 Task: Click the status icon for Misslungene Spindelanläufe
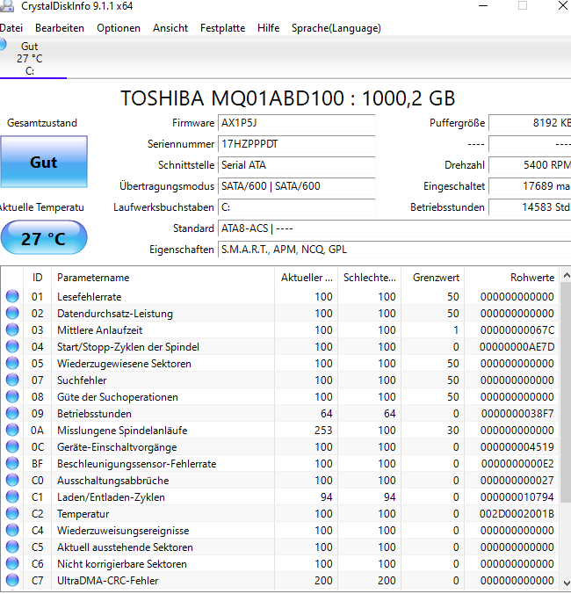tap(12, 430)
